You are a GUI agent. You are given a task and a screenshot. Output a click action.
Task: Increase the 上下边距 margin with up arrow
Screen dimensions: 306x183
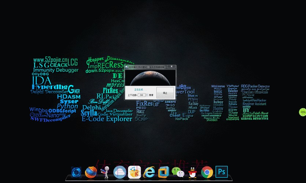pos(147,94)
